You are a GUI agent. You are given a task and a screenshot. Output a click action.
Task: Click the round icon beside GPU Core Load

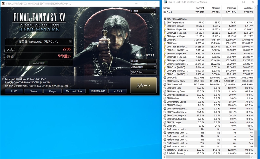click(165, 88)
